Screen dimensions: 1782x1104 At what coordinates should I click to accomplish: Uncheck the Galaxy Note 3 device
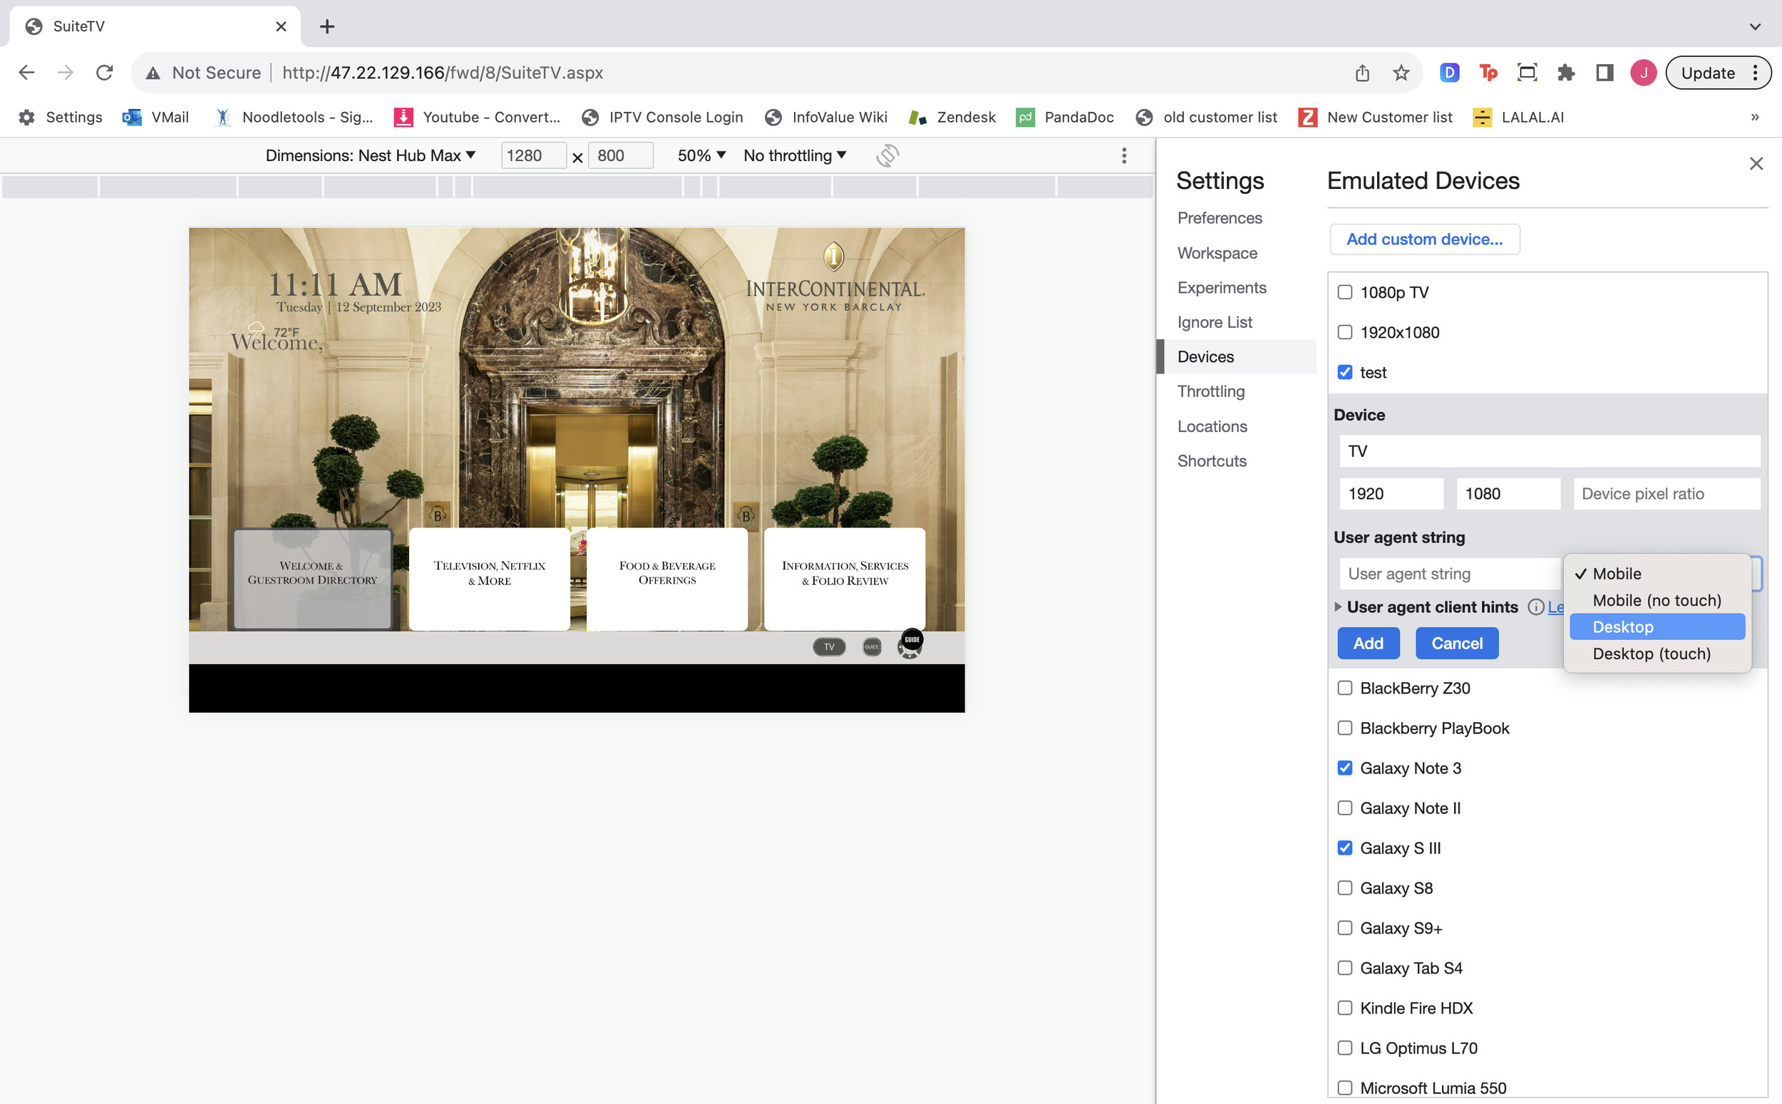pyautogui.click(x=1345, y=768)
